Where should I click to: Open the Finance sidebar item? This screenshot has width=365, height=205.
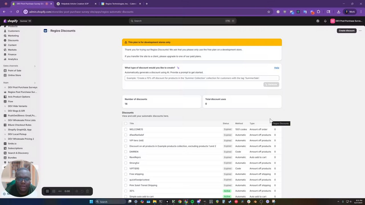pyautogui.click(x=12, y=54)
